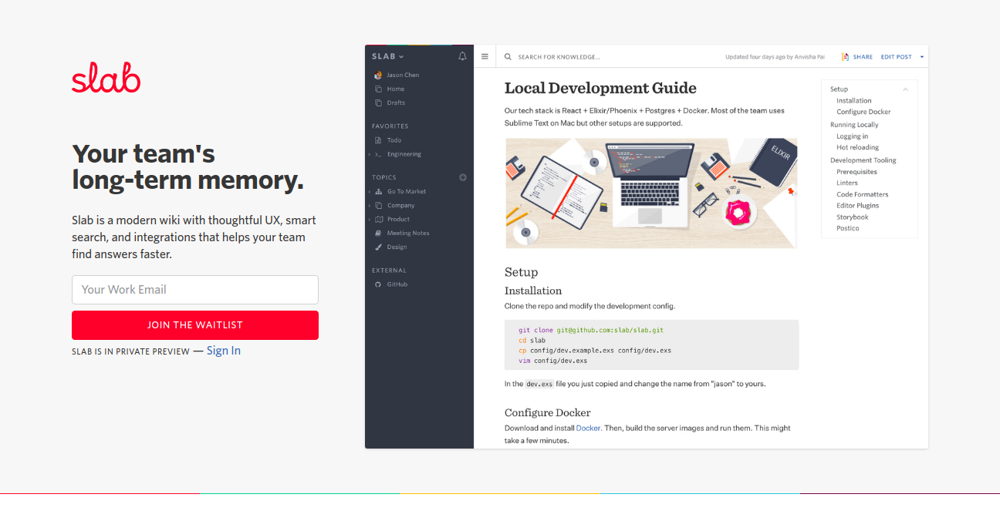The width and height of the screenshot is (1000, 511).
Task: Jump to Prerequisites in the outline
Action: pyautogui.click(x=856, y=172)
